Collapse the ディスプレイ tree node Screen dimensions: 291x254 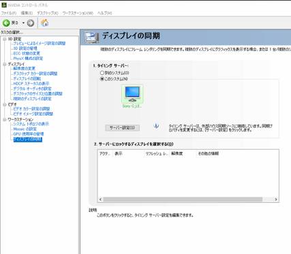(5, 64)
